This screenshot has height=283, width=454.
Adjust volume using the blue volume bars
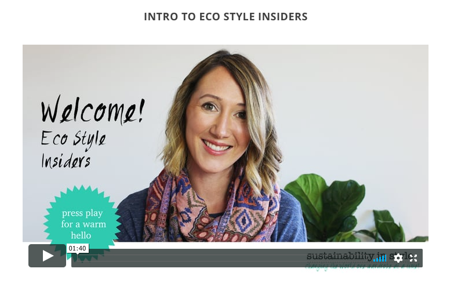click(x=380, y=258)
